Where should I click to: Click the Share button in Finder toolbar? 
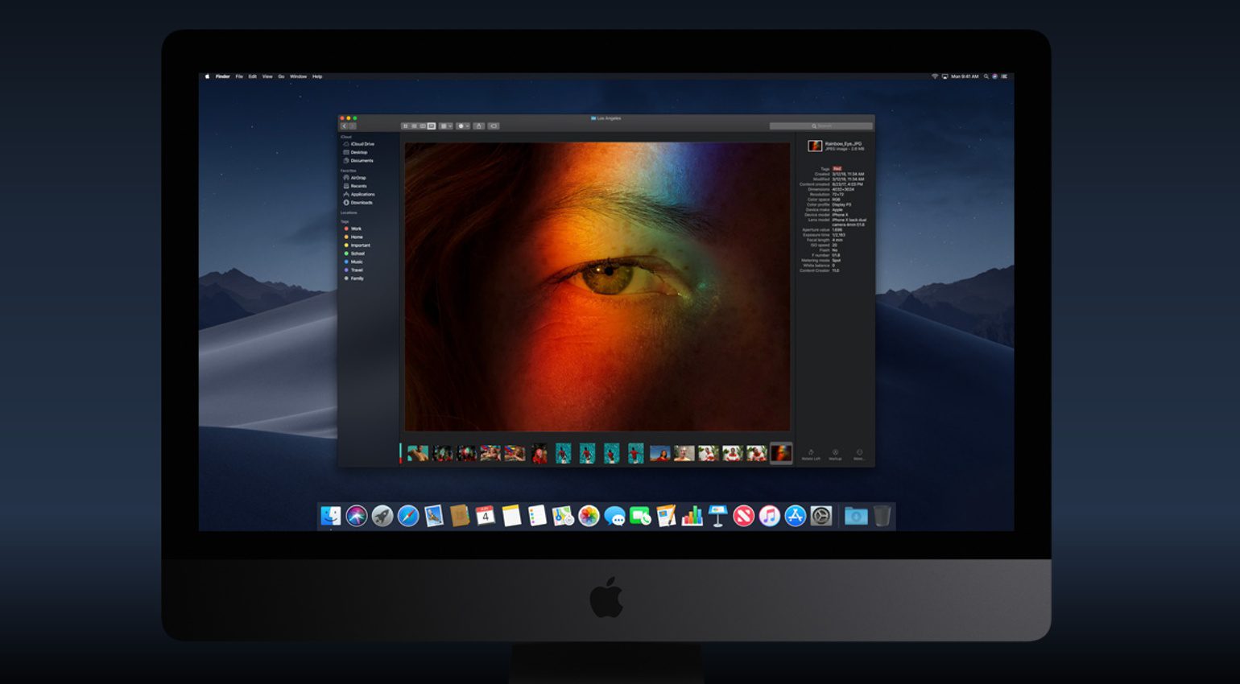coord(479,126)
